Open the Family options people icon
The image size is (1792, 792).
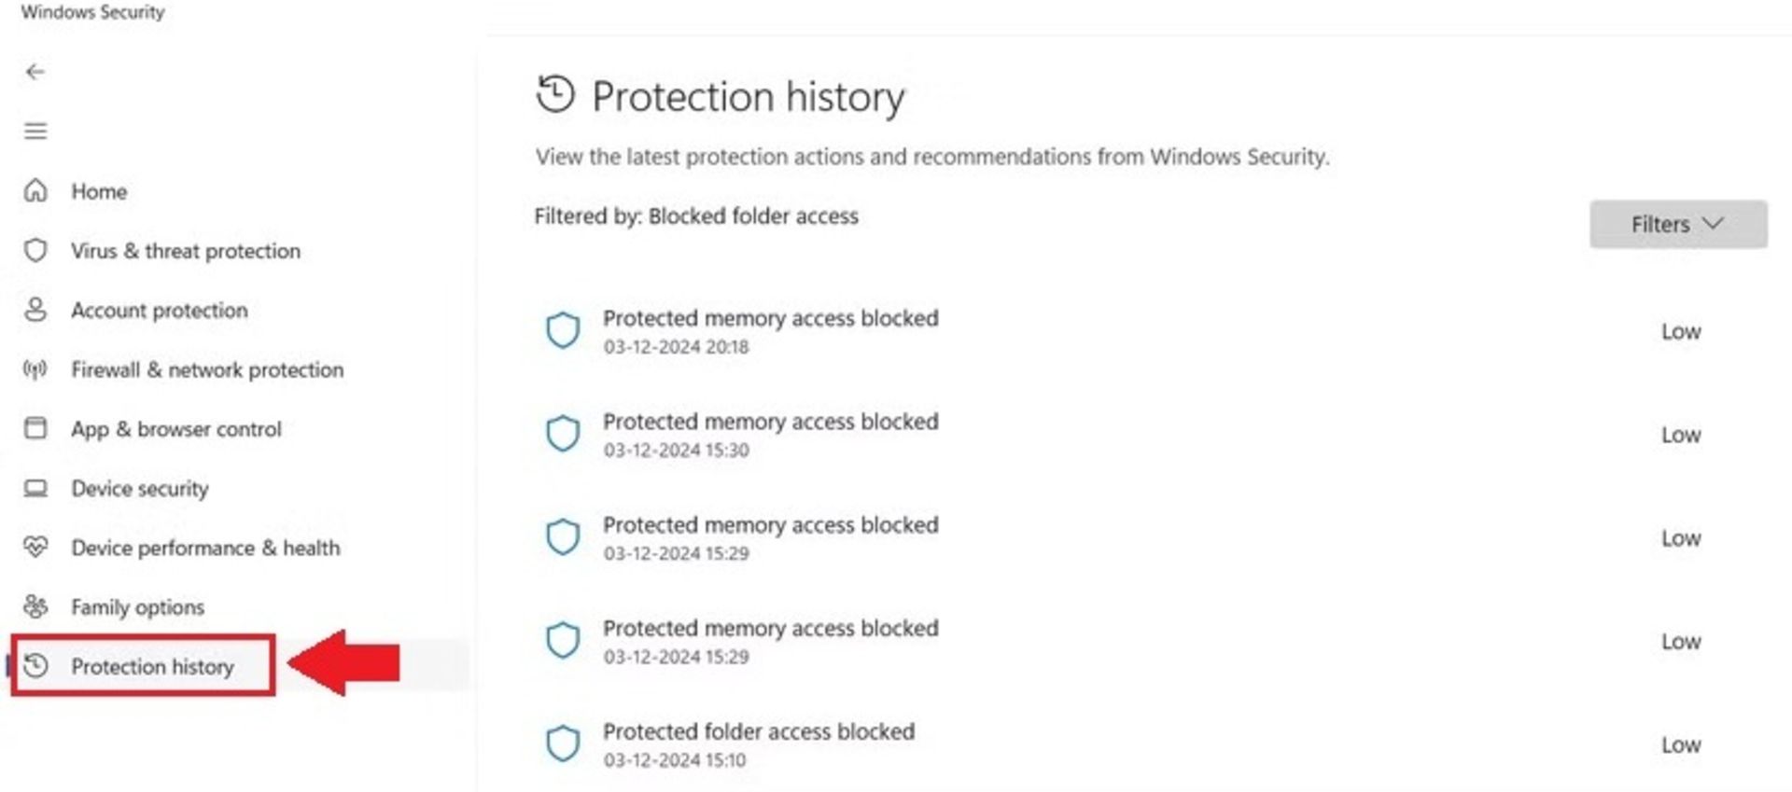click(x=35, y=606)
